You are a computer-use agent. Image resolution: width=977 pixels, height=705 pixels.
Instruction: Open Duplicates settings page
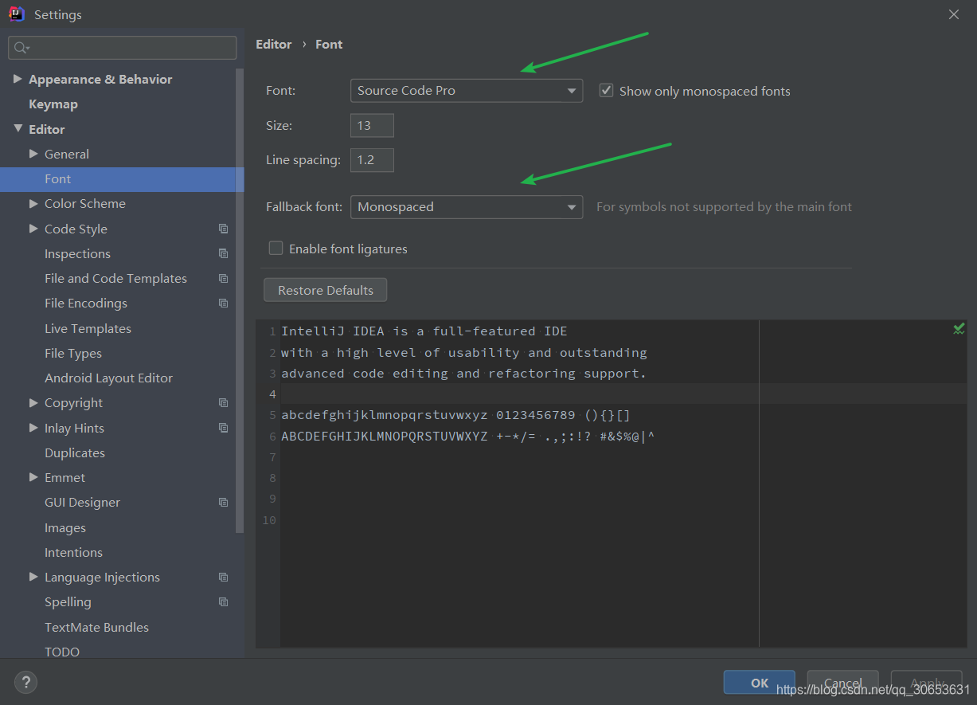pos(75,452)
